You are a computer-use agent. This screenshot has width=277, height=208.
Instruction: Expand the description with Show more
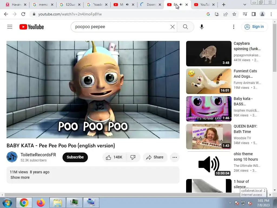(x=20, y=177)
